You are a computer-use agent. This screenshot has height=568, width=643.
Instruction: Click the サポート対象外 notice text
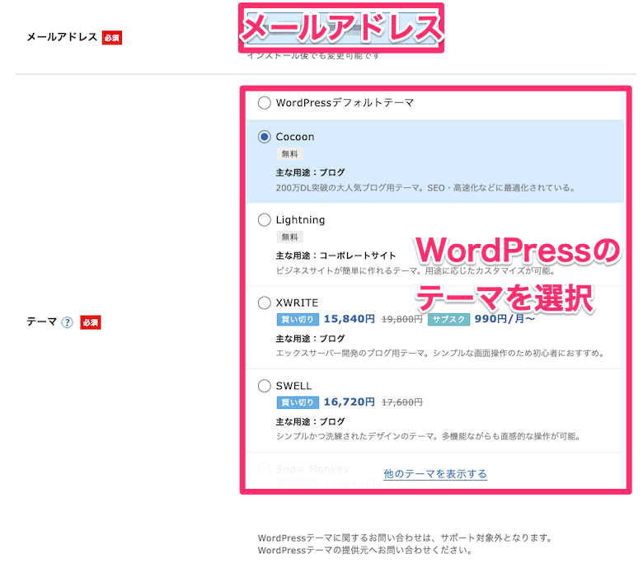[404, 537]
